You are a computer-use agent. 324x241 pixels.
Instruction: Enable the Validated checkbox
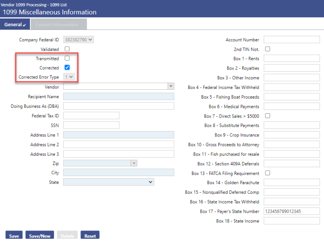67,49
